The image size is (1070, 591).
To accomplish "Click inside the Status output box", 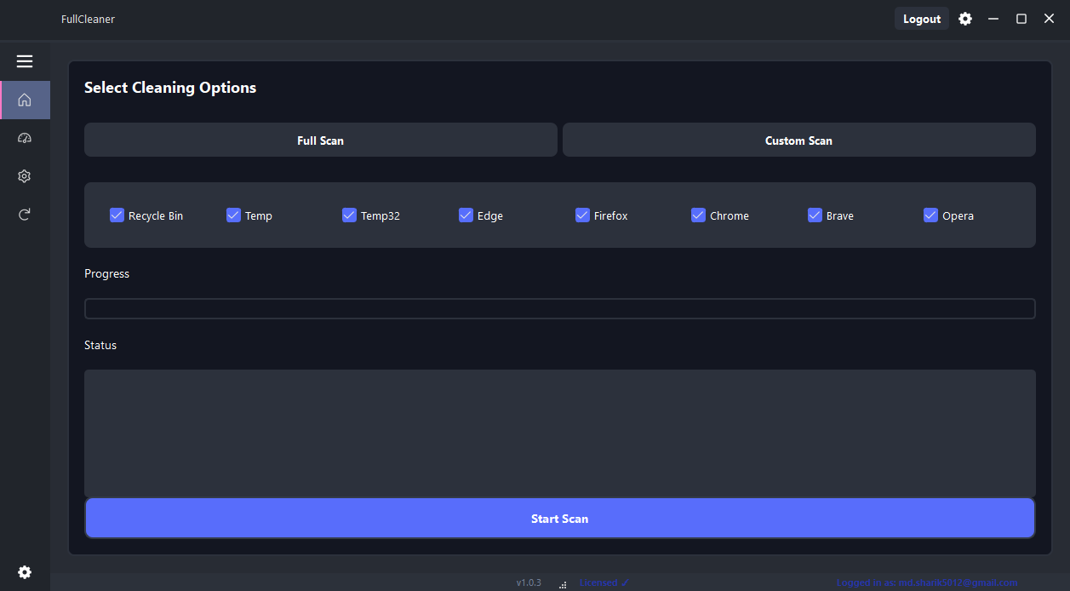I will 559,433.
